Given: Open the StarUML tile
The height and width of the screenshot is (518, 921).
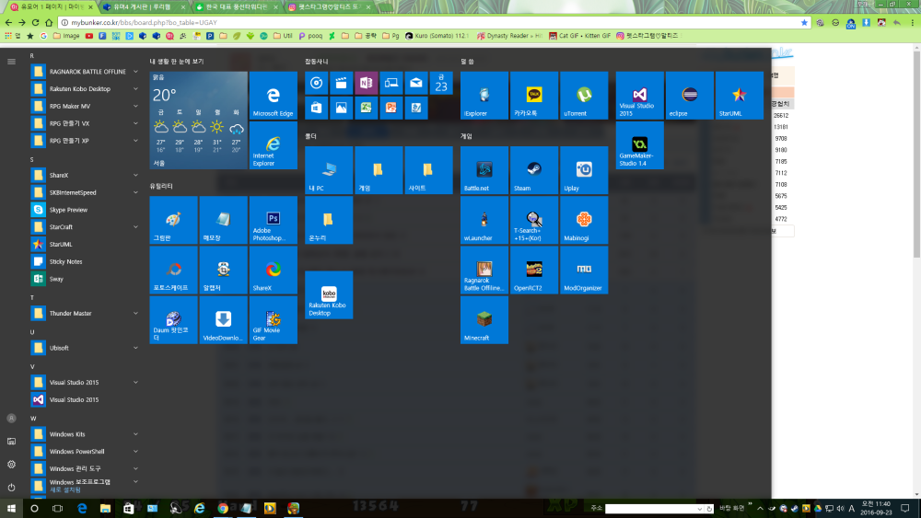Looking at the screenshot, I should coord(740,95).
